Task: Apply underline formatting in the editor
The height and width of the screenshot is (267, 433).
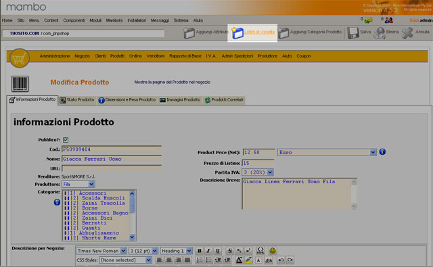Action: [x=218, y=251]
